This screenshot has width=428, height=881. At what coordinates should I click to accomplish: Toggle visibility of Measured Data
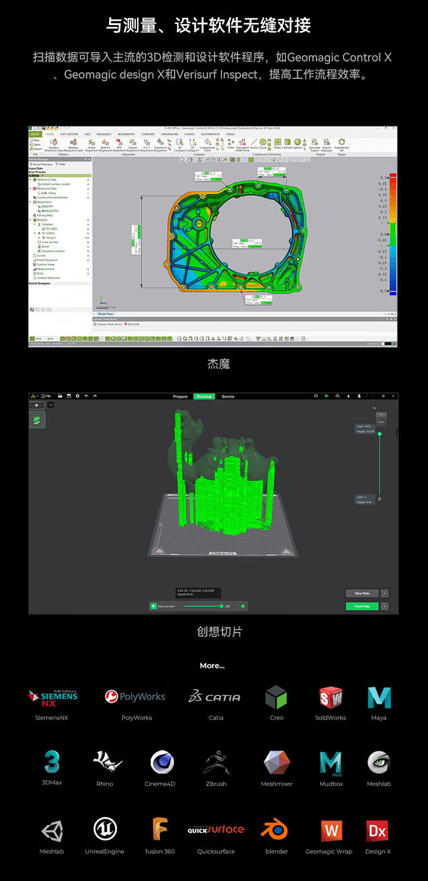[88, 189]
